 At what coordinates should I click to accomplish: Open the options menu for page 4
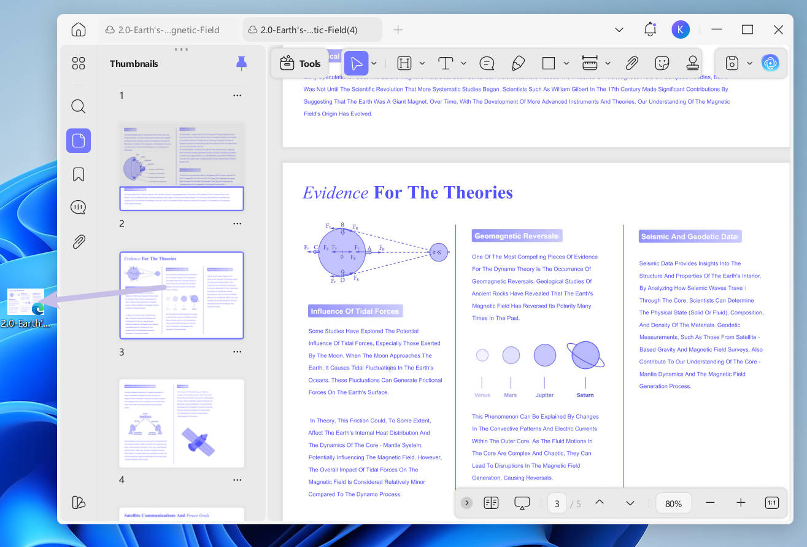237,479
